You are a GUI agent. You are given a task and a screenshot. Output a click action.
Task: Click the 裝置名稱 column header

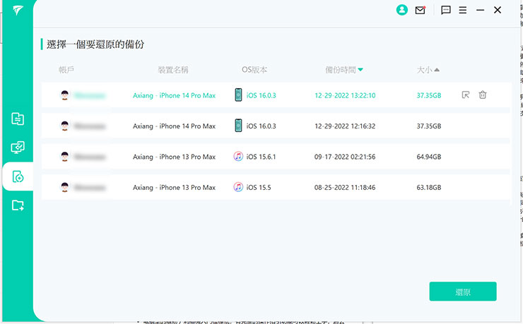click(x=173, y=70)
